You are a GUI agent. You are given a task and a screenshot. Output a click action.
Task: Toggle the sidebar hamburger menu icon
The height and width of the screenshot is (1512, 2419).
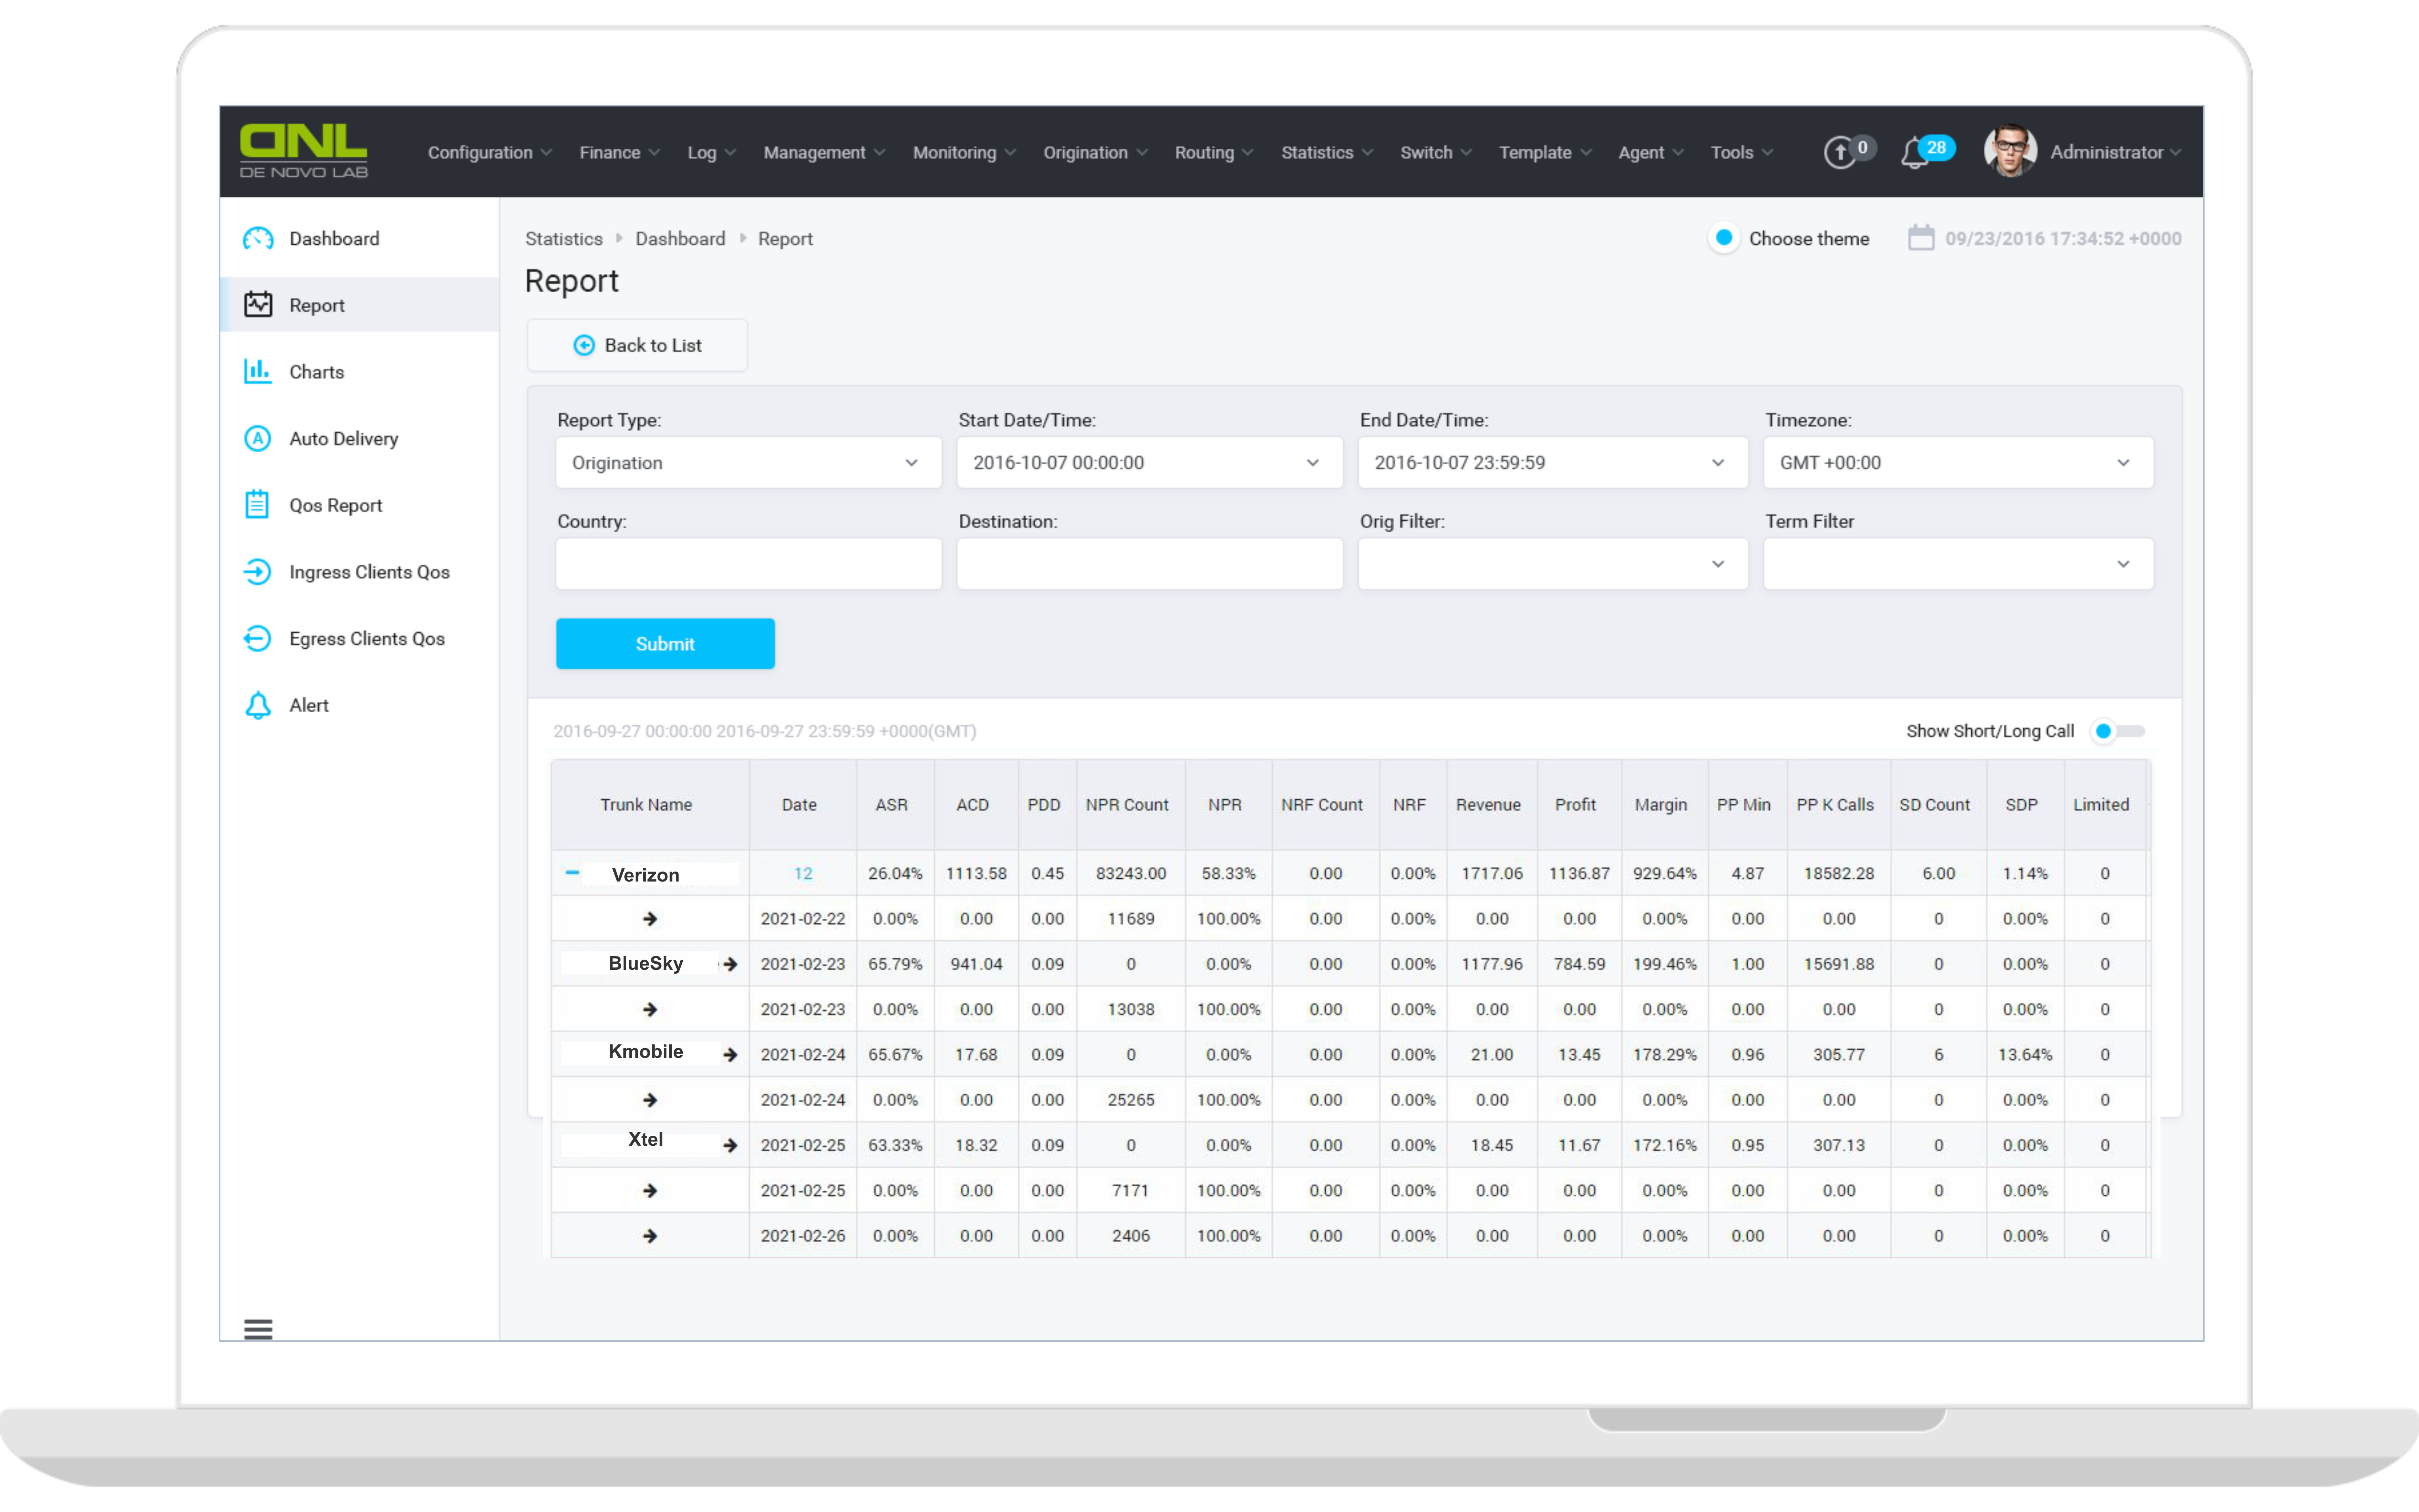click(258, 1329)
